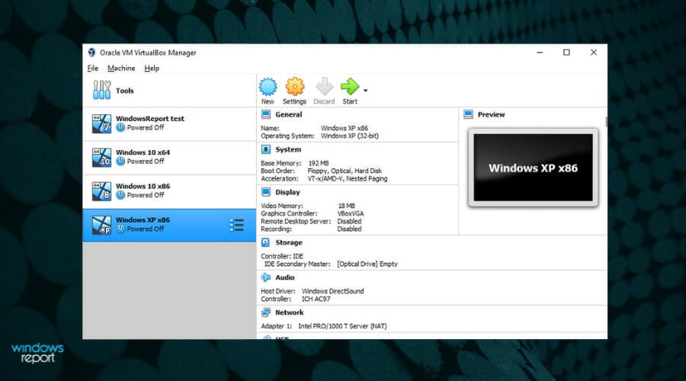The height and width of the screenshot is (381, 686).
Task: Open the Start button dropdown arrow
Action: click(366, 91)
